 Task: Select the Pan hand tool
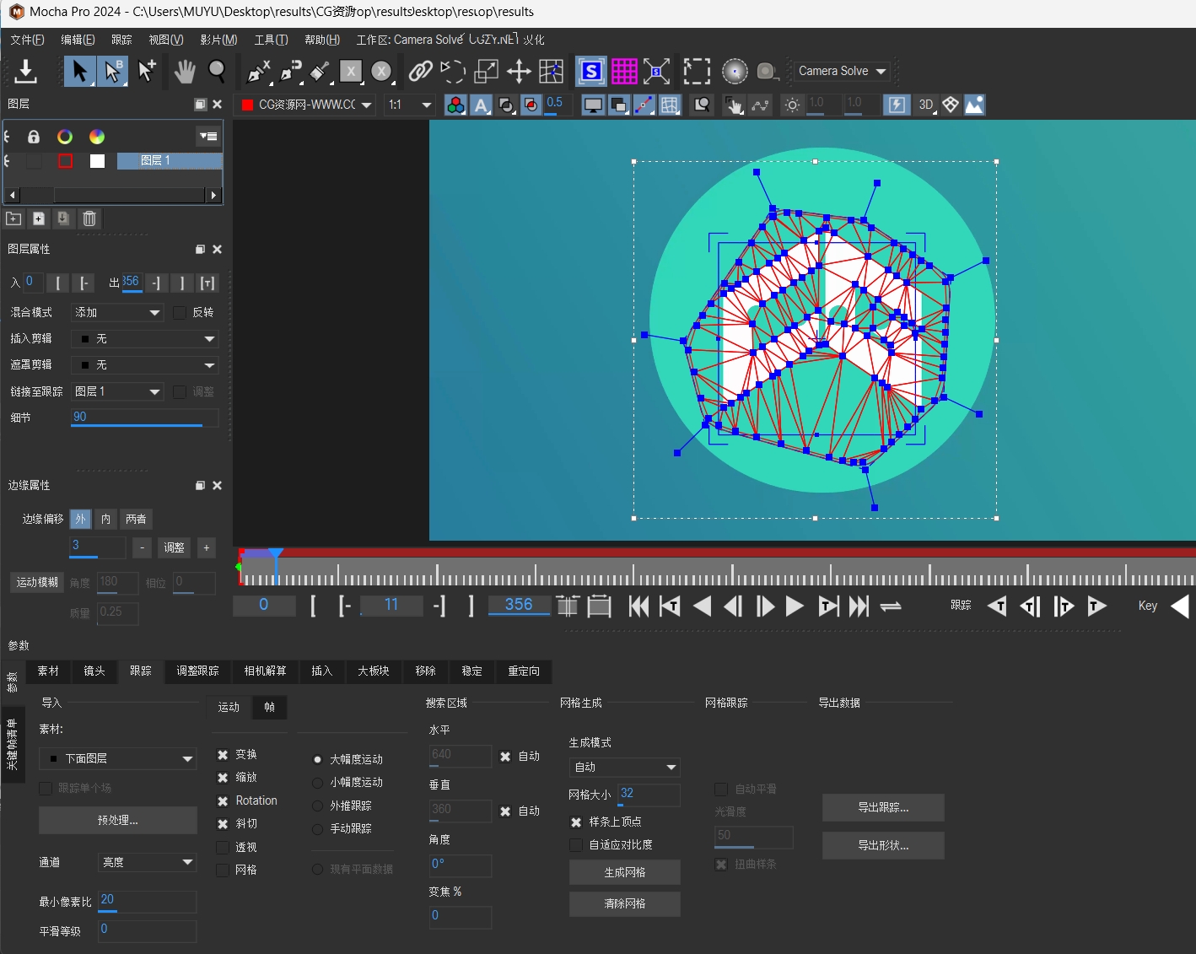185,72
